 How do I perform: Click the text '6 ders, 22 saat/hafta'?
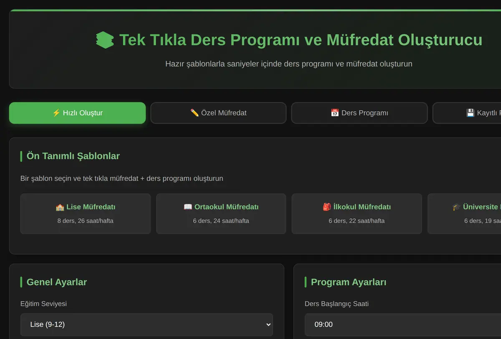coord(357,221)
